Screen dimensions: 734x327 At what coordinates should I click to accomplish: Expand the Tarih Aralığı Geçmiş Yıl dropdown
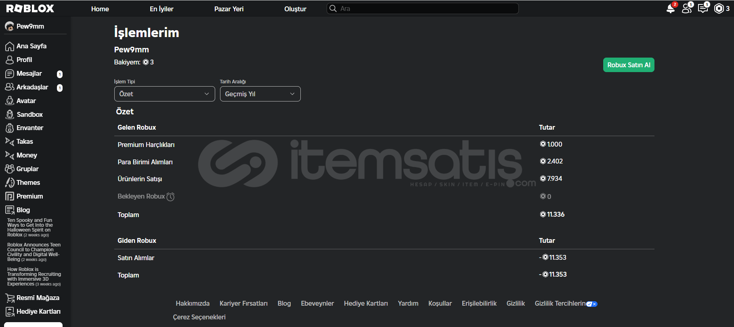pos(260,94)
